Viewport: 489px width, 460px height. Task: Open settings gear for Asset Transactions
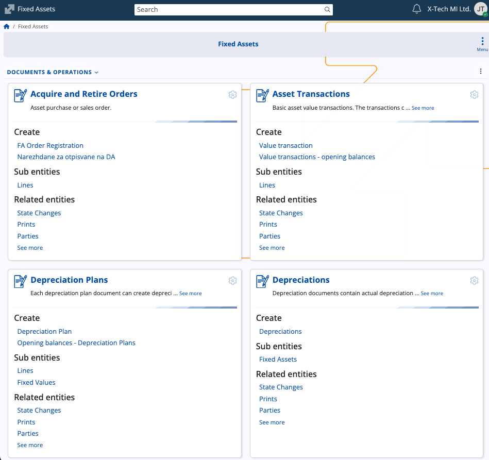tap(474, 94)
